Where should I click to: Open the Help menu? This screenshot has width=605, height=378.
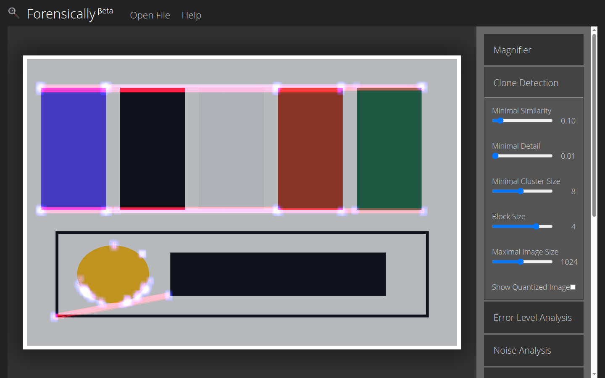click(191, 15)
